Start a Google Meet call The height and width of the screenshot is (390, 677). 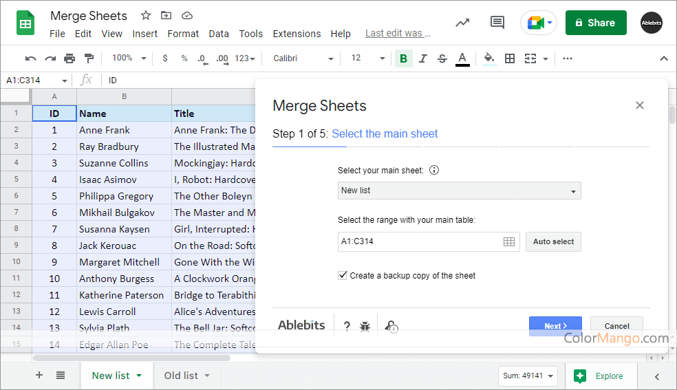click(539, 23)
